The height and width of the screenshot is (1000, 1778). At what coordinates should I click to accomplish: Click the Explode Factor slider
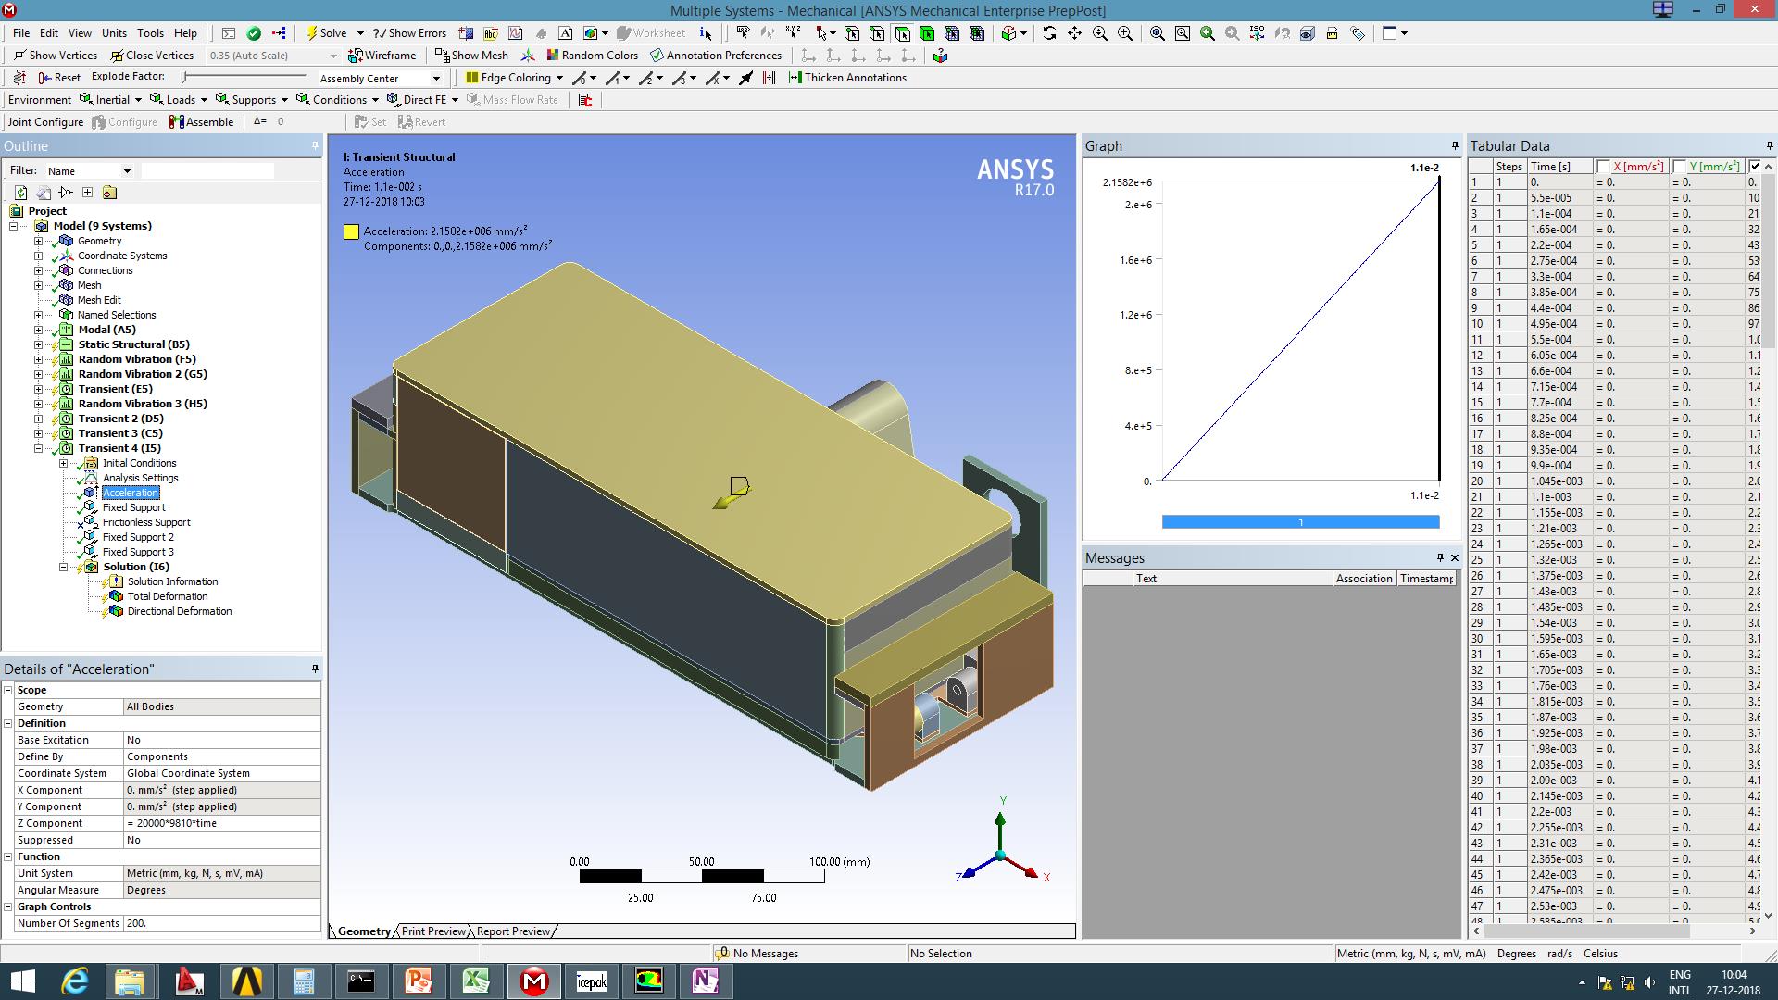pyautogui.click(x=244, y=77)
